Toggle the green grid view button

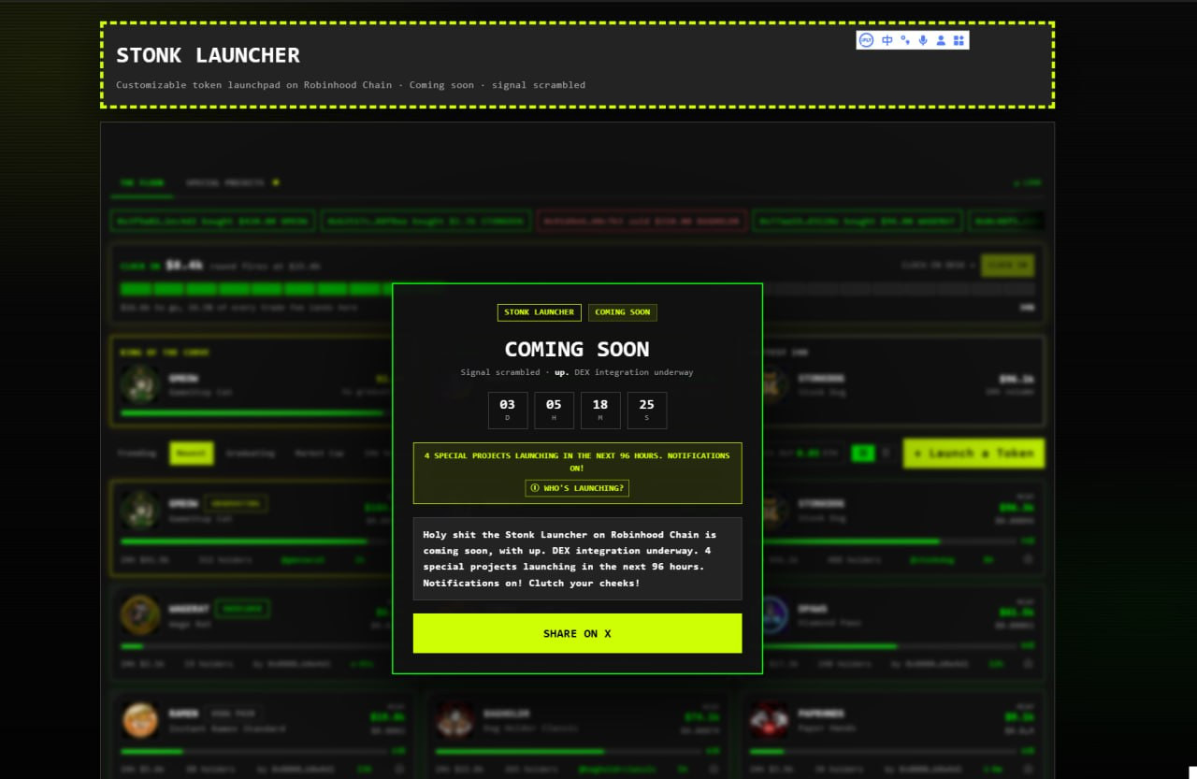click(863, 454)
